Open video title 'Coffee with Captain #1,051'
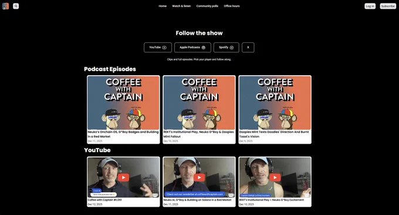 [x=105, y=200]
